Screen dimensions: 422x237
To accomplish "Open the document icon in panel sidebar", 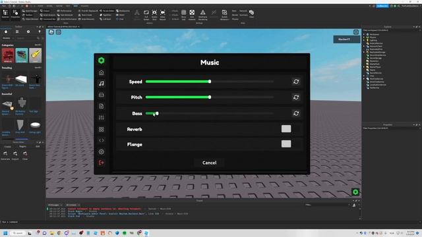I will pos(101,106).
